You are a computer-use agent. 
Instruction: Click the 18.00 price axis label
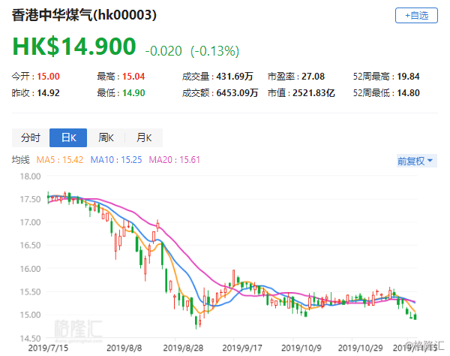coord(30,176)
